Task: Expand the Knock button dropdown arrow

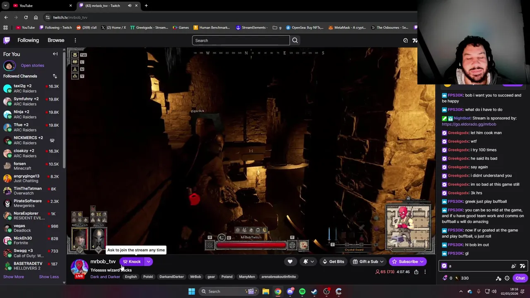Action: tap(148, 262)
